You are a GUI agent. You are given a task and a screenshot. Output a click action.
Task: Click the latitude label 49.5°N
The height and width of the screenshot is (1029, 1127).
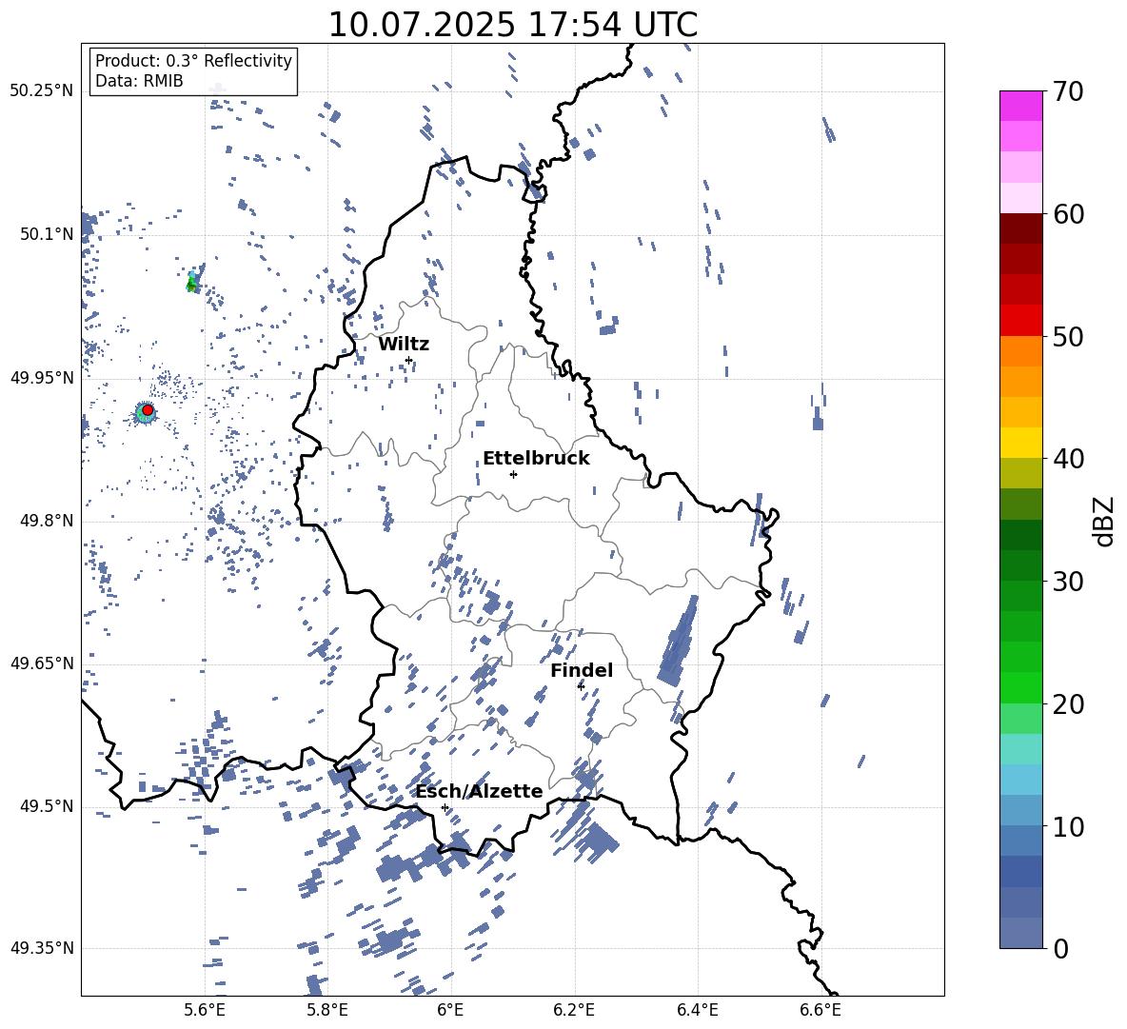(x=46, y=807)
